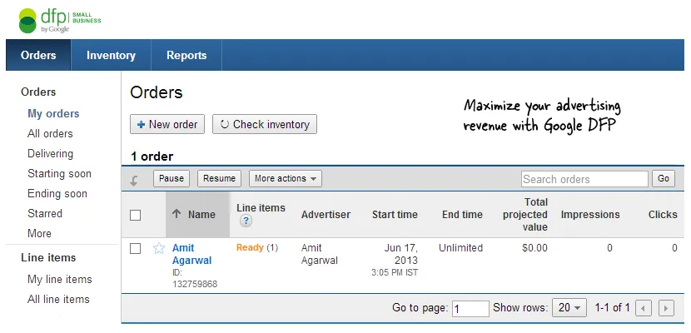691x333 pixels.
Task: Star the Amit Agarwal order
Action: pyautogui.click(x=159, y=248)
